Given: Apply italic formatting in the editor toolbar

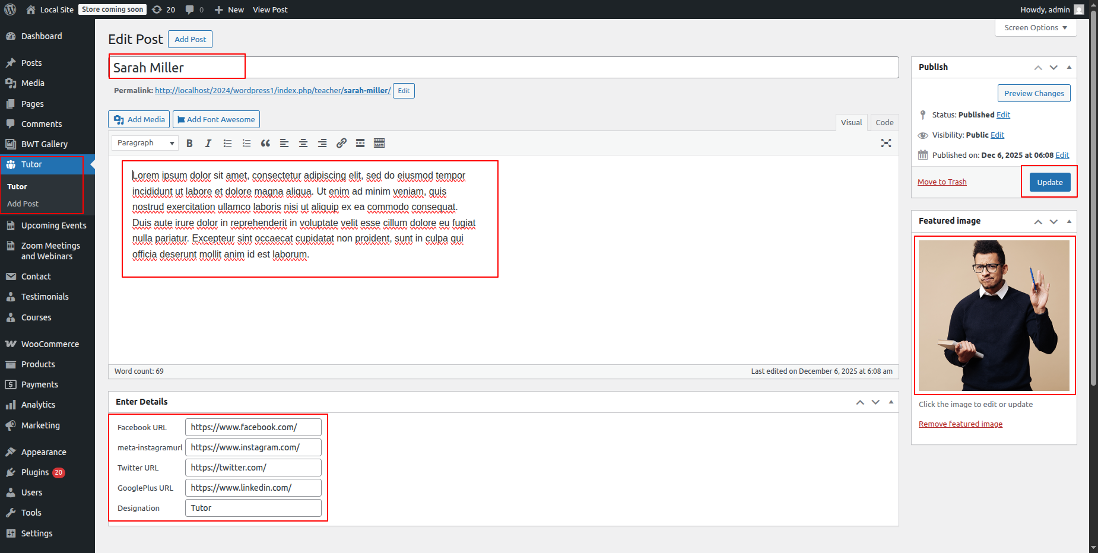Looking at the screenshot, I should [208, 143].
